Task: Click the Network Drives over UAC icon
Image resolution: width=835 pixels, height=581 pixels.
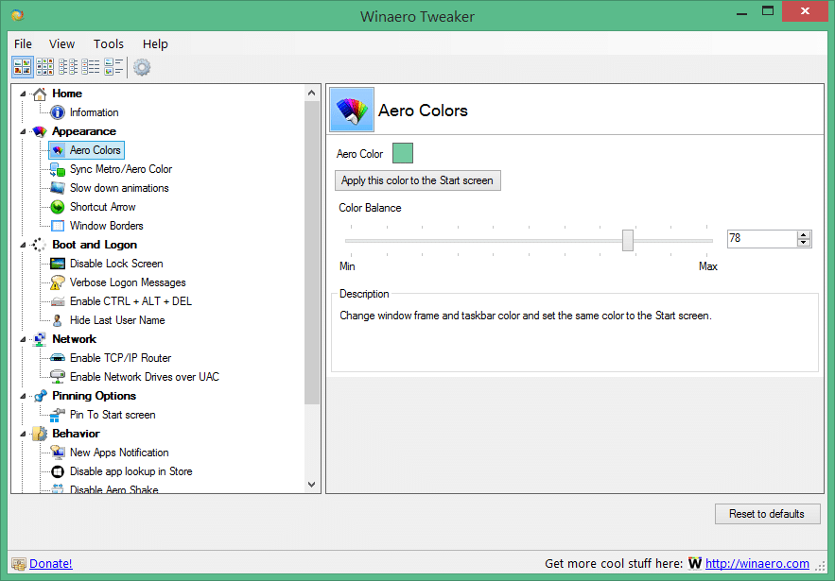Action: coord(58,377)
